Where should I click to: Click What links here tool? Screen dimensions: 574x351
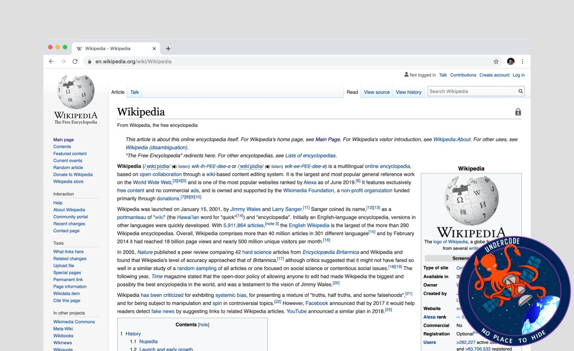pyautogui.click(x=68, y=251)
